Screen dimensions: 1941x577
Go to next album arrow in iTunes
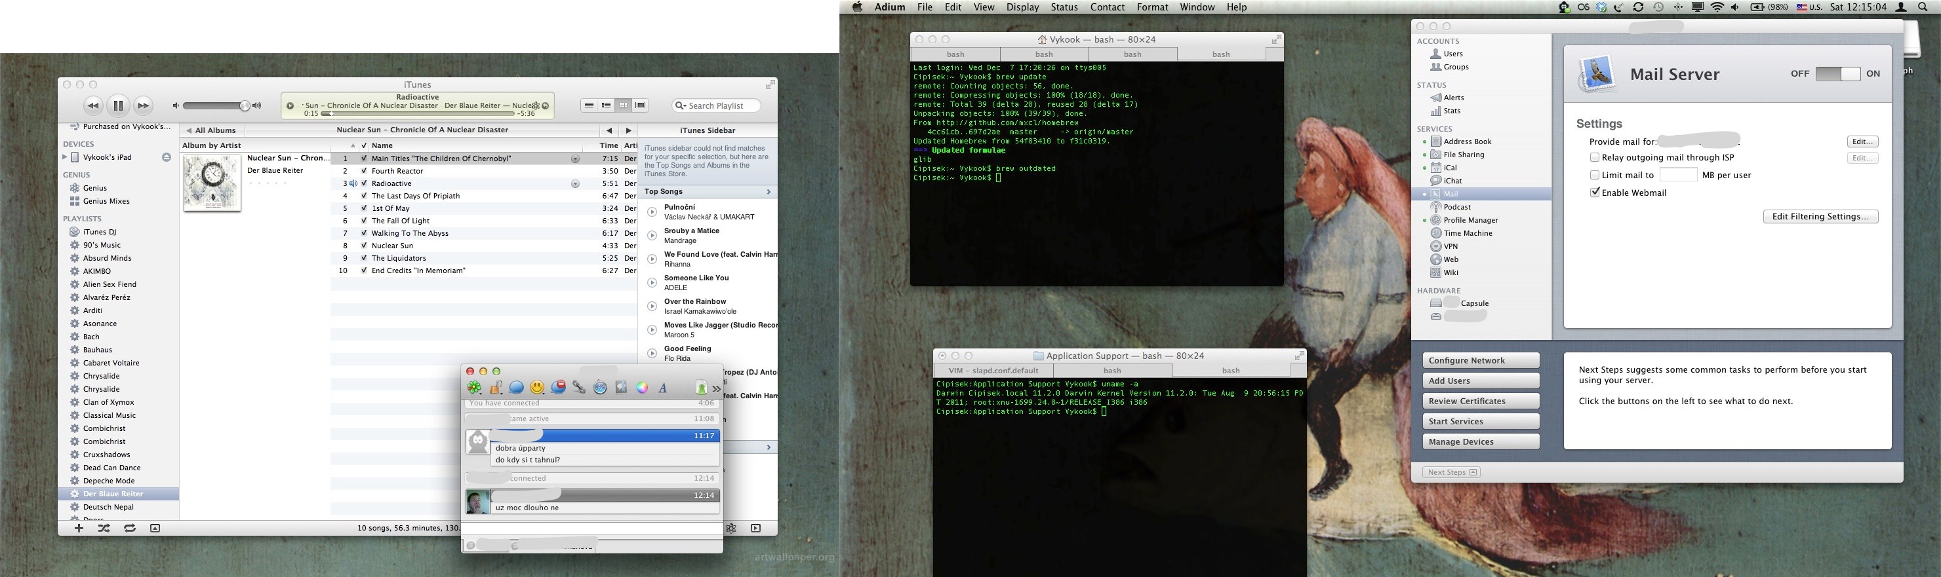pos(628,130)
